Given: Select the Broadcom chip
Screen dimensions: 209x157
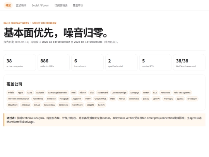Looking at the screenshot, I should 192,99.
